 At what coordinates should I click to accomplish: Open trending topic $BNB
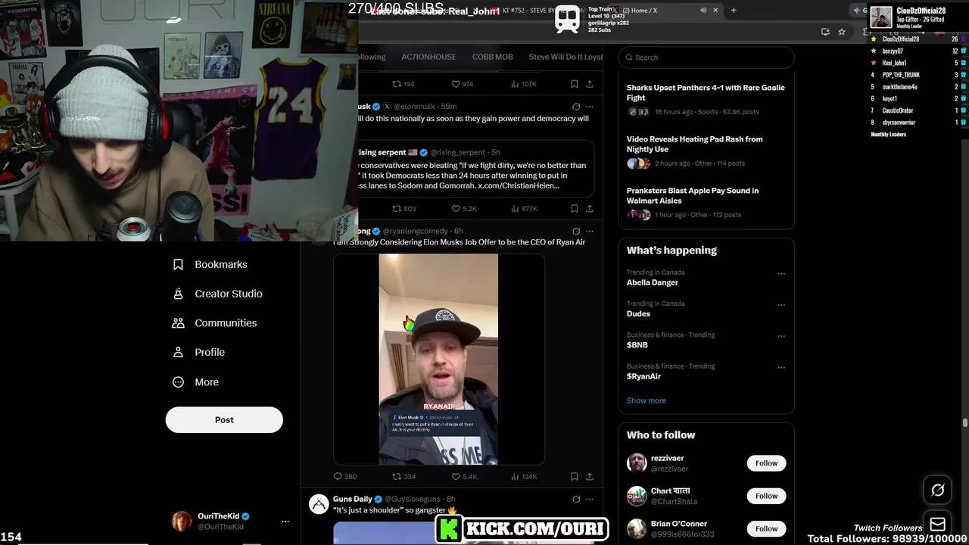click(637, 345)
